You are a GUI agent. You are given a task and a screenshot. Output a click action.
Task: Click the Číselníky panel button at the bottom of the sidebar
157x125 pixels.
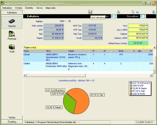coord(12,122)
